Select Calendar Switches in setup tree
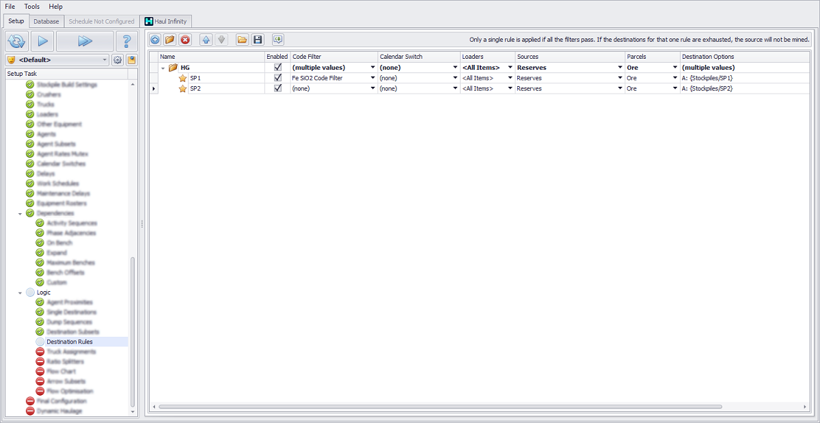The width and height of the screenshot is (820, 423). coord(62,164)
